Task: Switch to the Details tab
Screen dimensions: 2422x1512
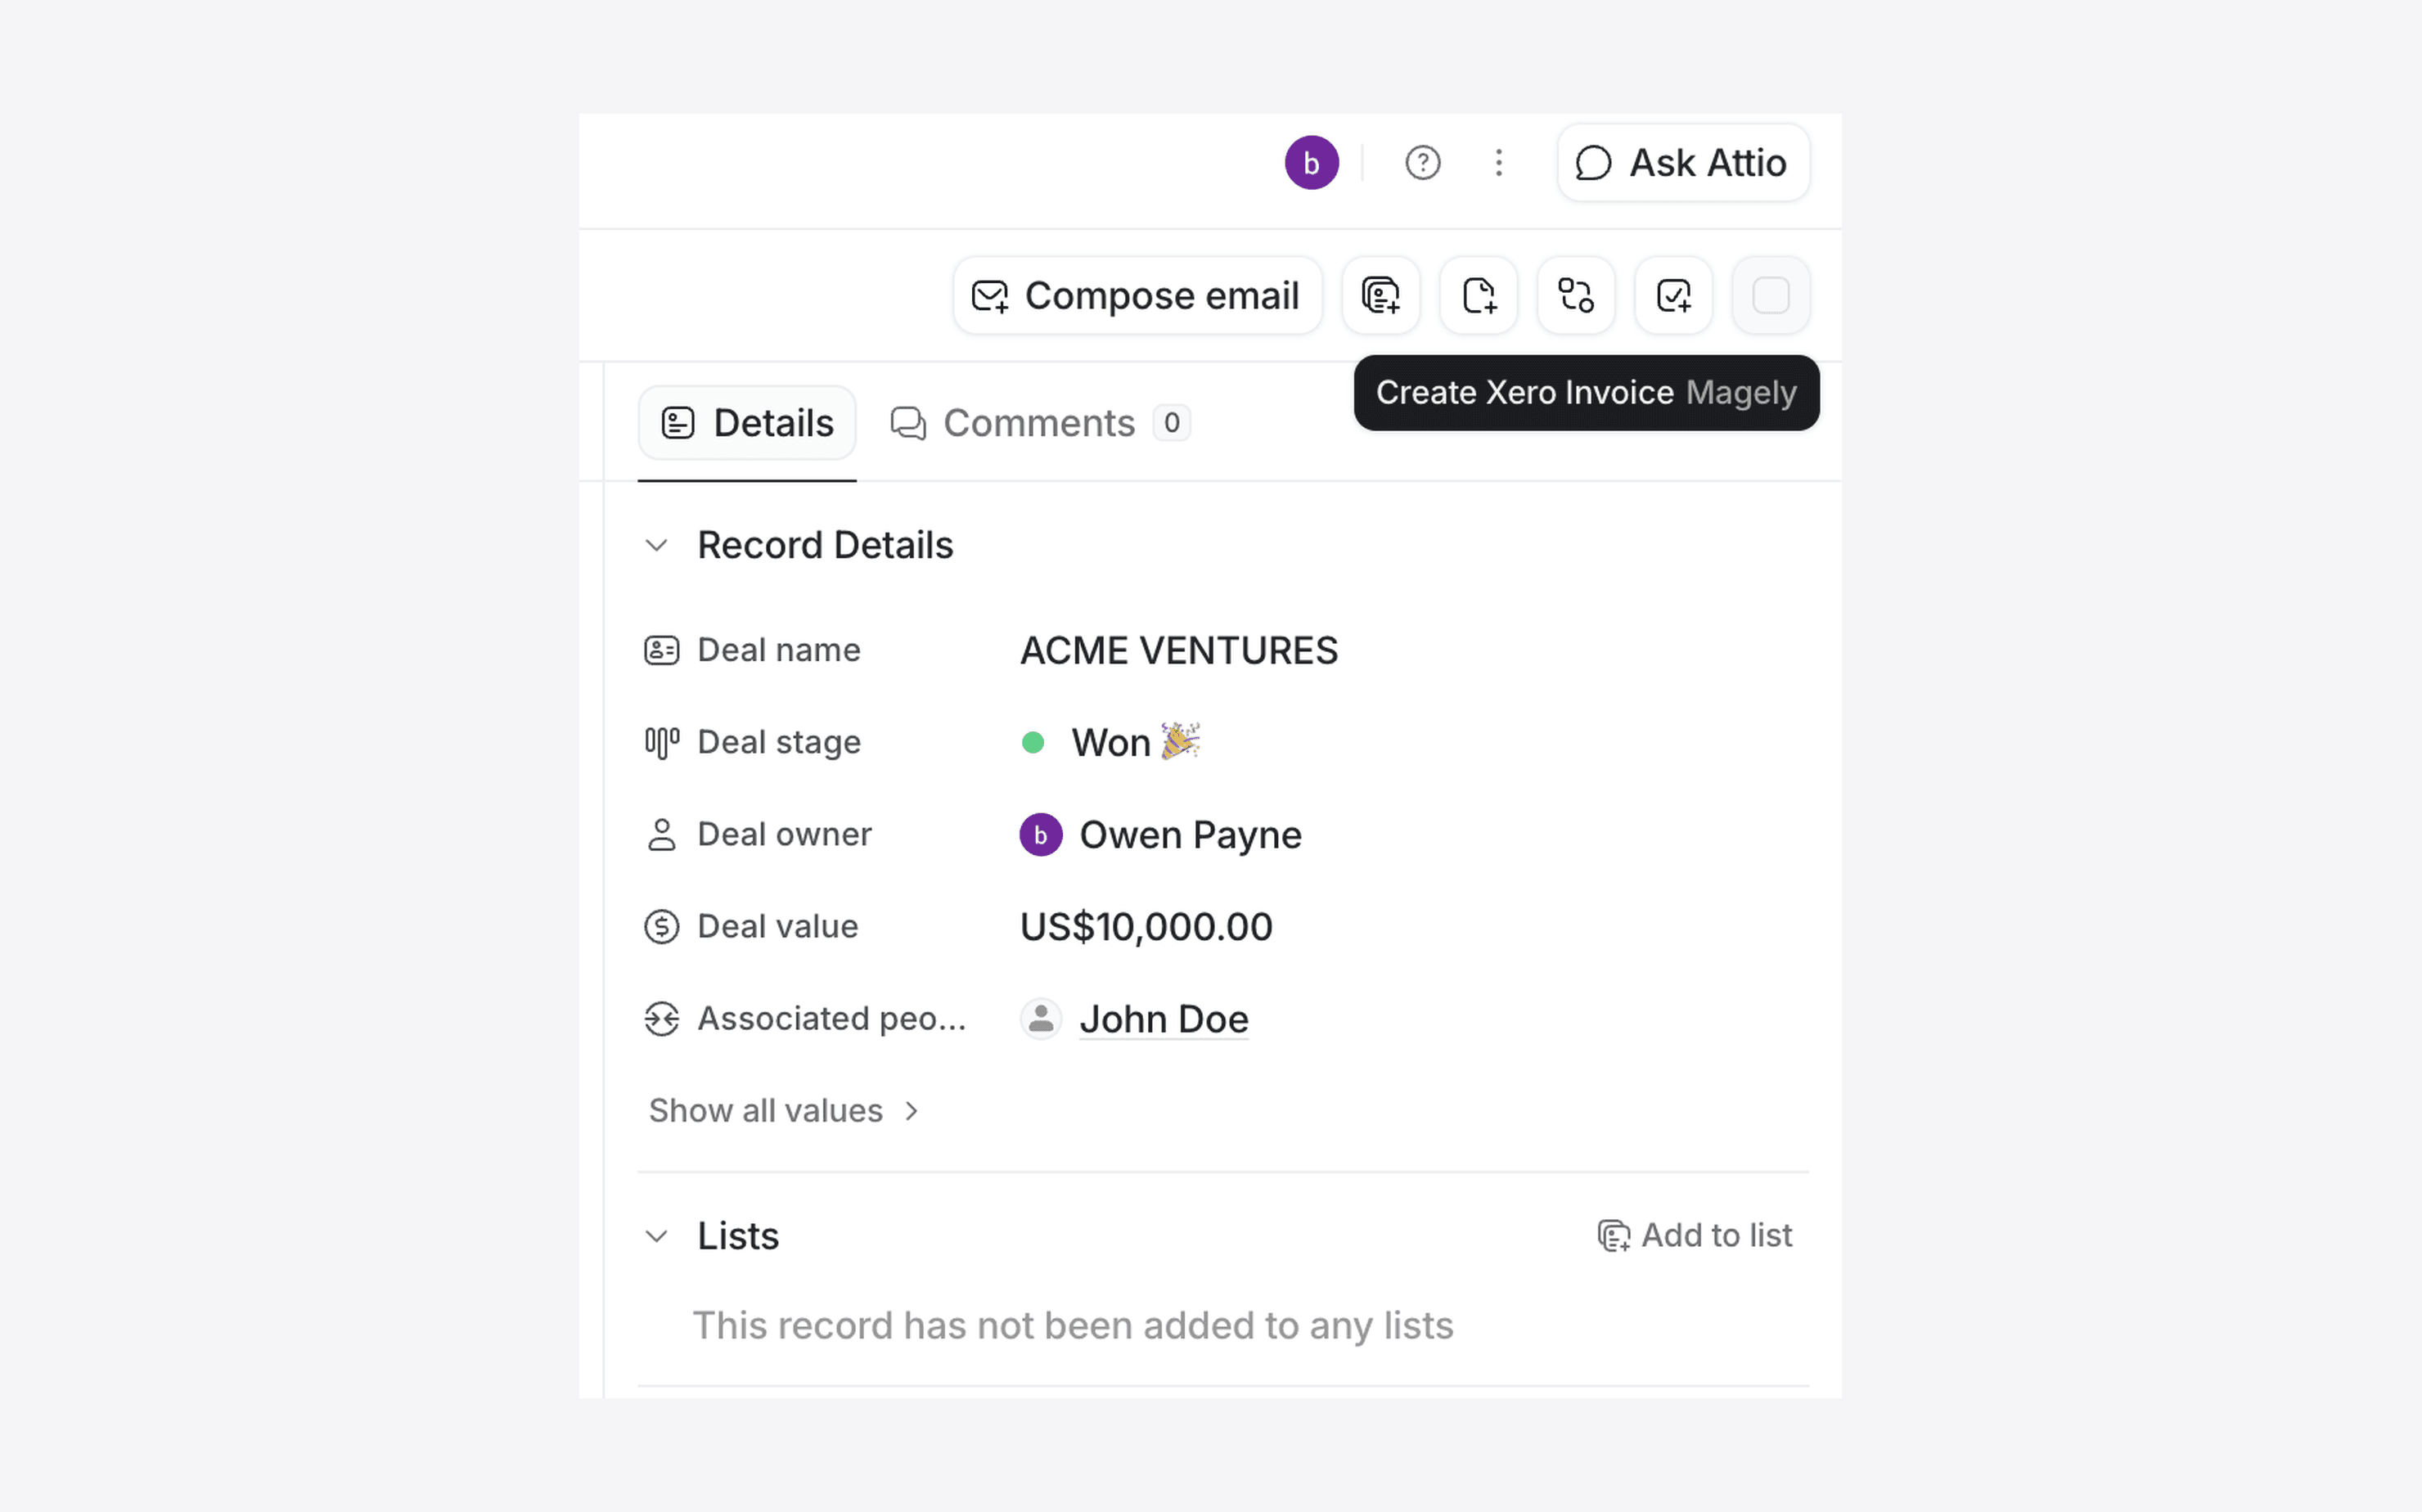Action: tap(747, 423)
